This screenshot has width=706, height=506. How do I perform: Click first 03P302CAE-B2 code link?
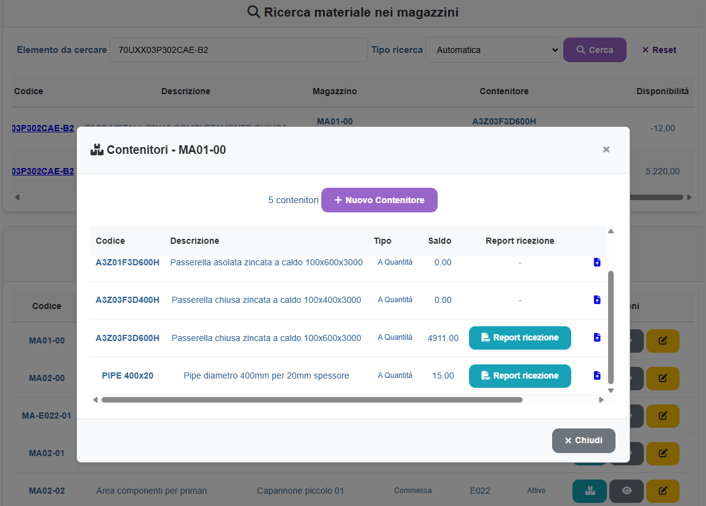(x=43, y=128)
